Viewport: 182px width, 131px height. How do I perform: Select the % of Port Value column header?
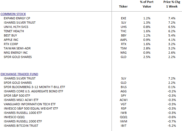click(147, 4)
